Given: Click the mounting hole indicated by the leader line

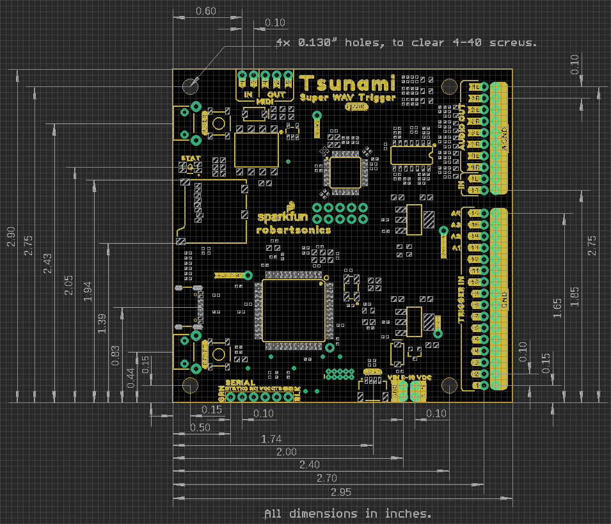Looking at the screenshot, I should pos(191,86).
